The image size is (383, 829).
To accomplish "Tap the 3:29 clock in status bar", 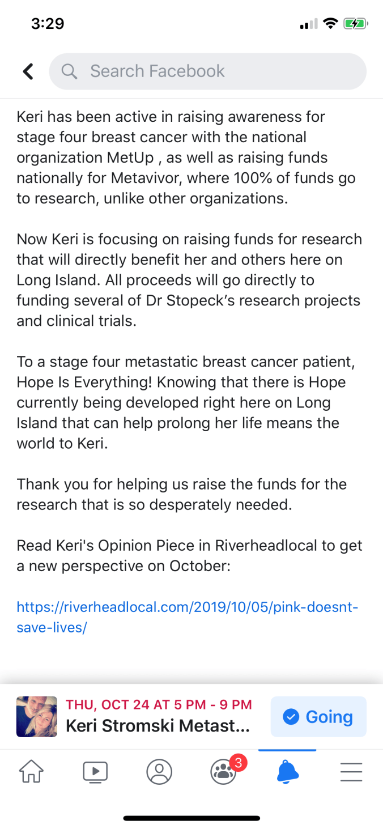I will point(48,24).
